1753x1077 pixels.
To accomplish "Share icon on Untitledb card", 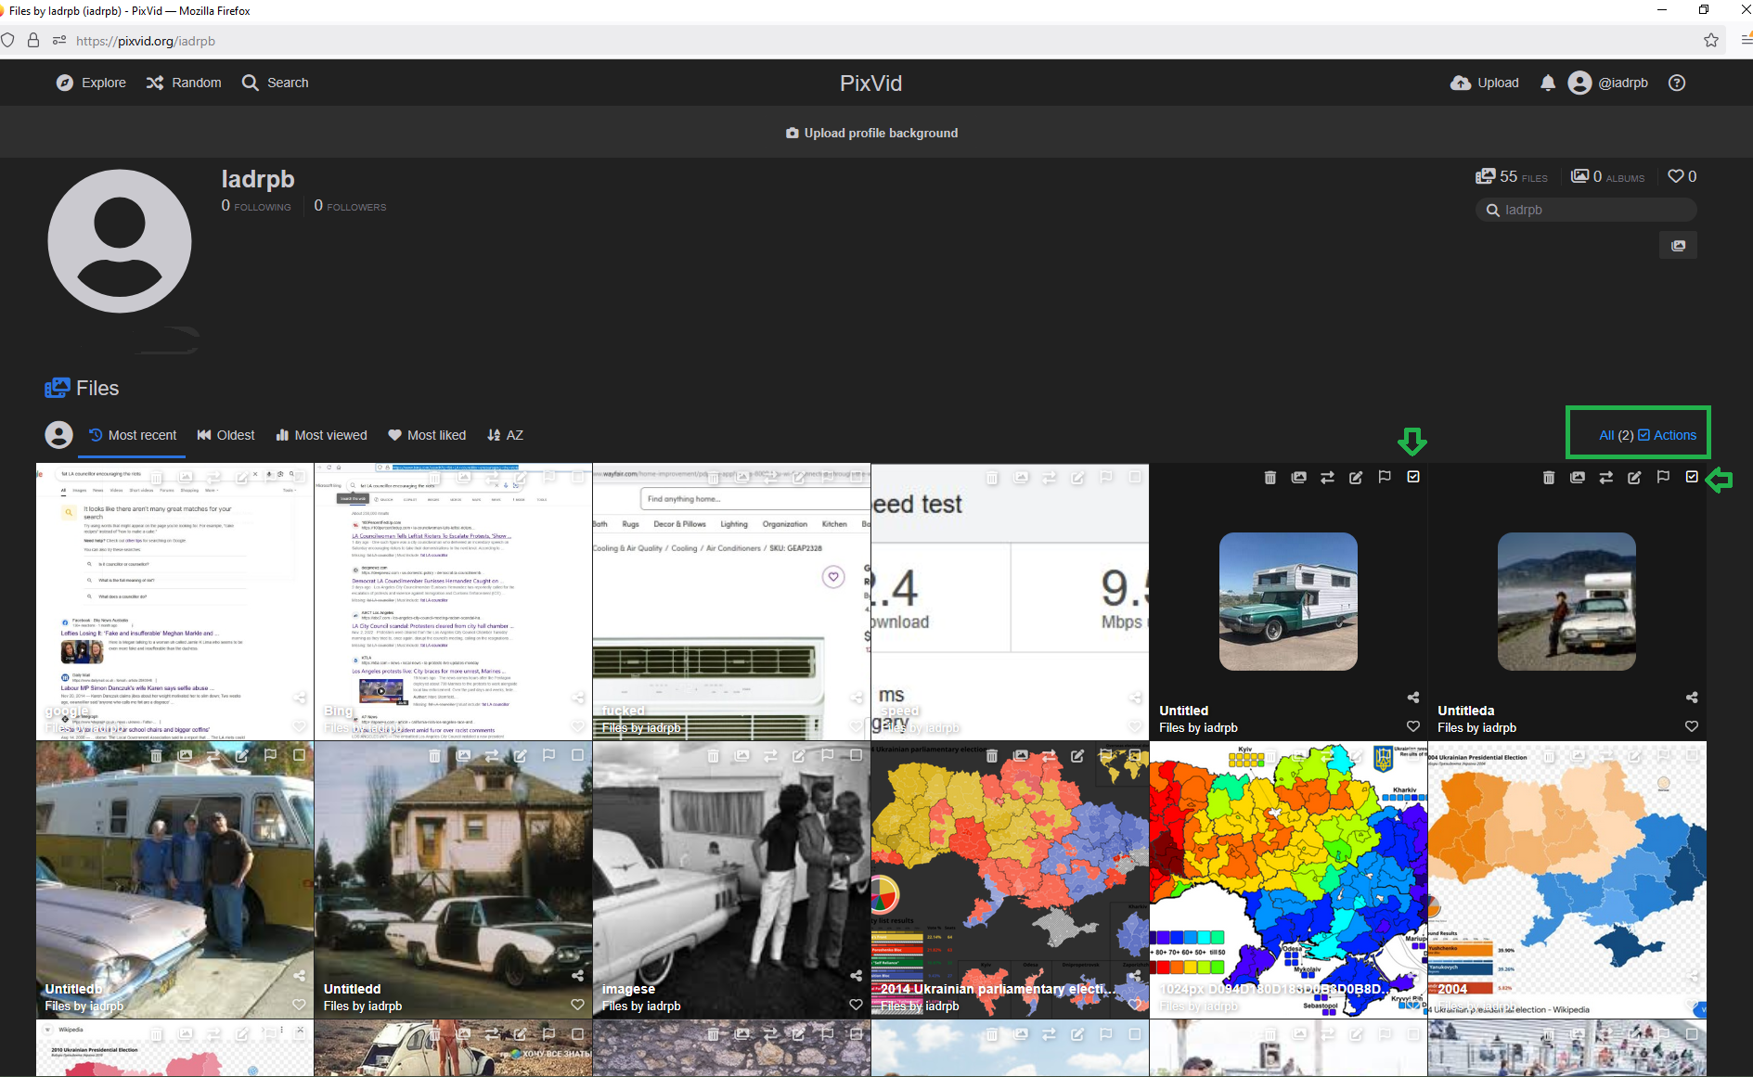I will click(x=299, y=976).
